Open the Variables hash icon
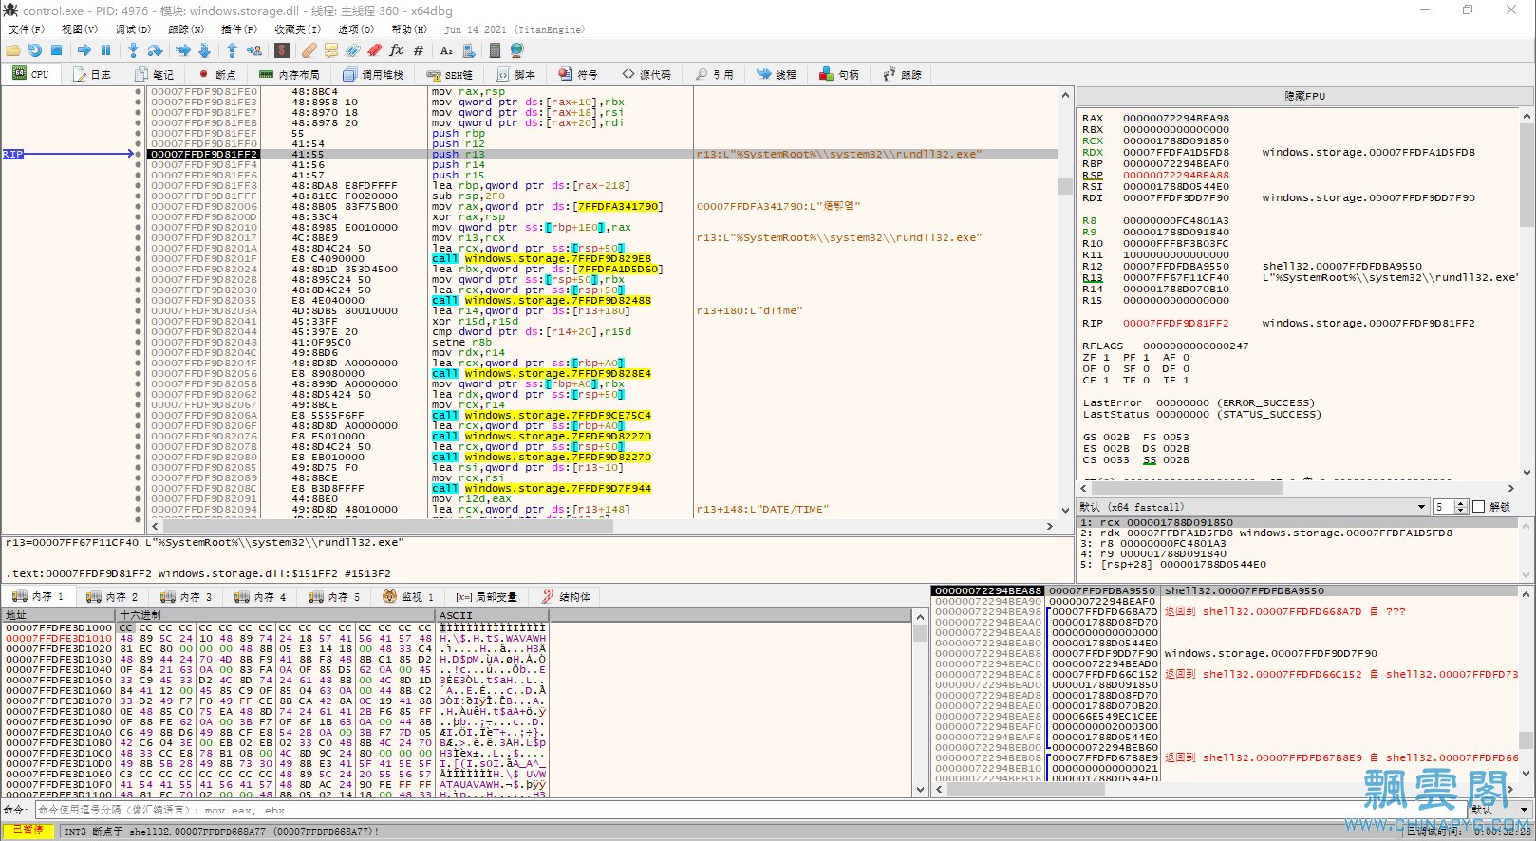The image size is (1536, 841). pyautogui.click(x=419, y=50)
